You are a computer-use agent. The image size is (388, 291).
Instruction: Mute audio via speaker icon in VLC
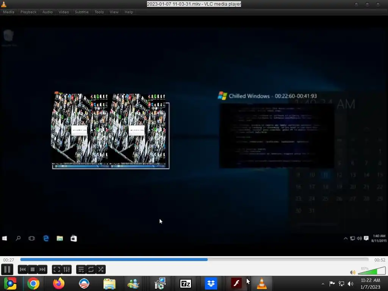353,272
